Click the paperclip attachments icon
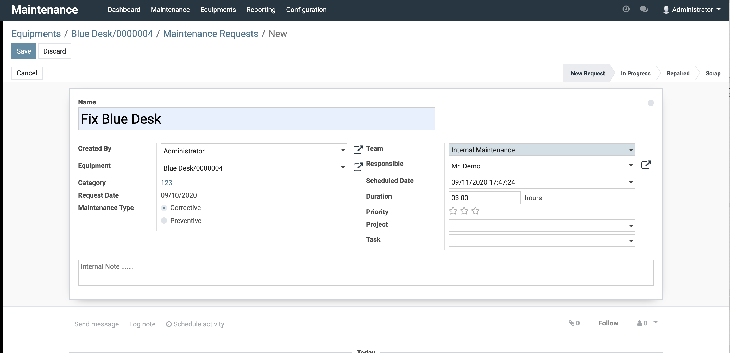Viewport: 730px width, 353px height. [x=572, y=323]
